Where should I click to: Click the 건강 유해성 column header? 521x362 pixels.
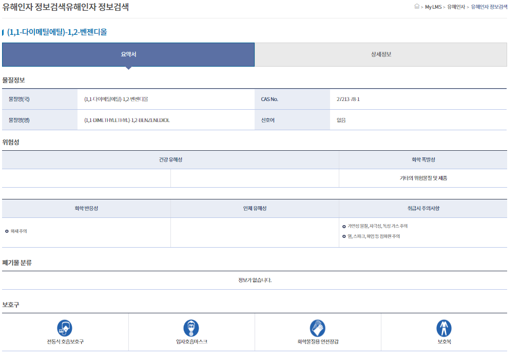coord(170,160)
